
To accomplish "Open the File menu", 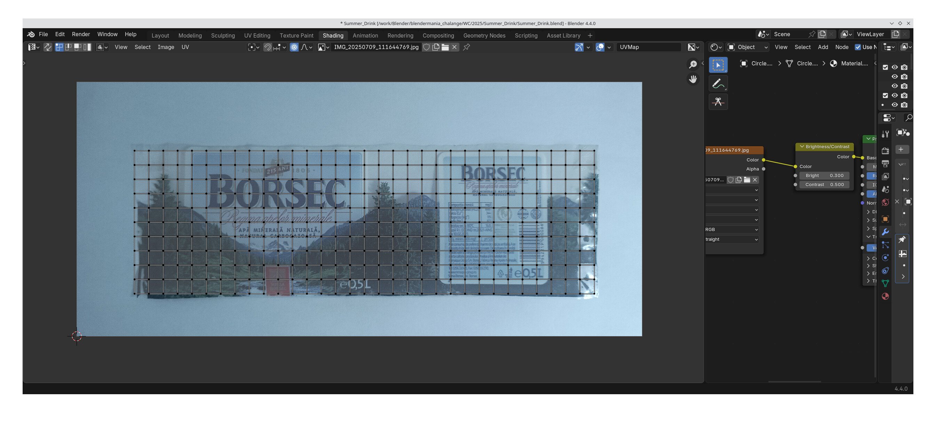I will [43, 34].
